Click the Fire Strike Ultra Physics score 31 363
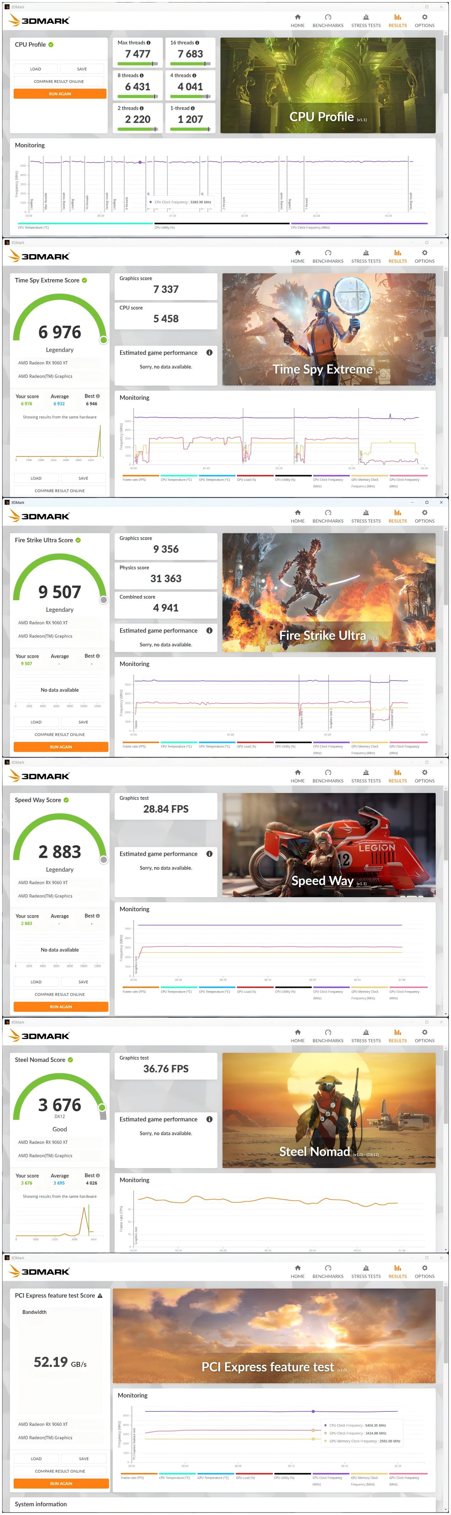The width and height of the screenshot is (451, 1515). tap(166, 579)
